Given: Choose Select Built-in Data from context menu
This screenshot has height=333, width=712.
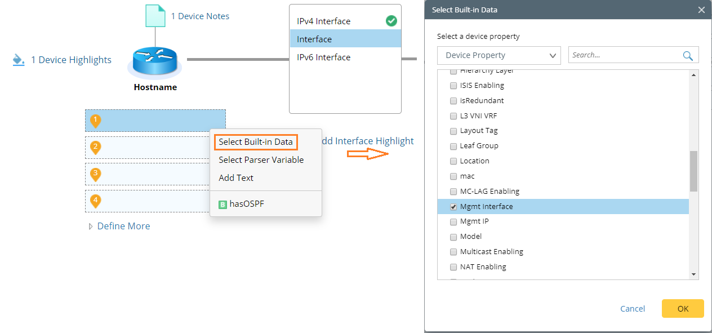Looking at the screenshot, I should point(256,142).
